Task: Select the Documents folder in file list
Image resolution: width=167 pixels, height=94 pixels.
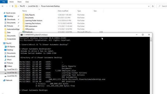Action: (29, 18)
